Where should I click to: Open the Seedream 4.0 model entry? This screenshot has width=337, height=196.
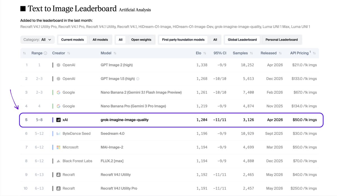(112, 133)
